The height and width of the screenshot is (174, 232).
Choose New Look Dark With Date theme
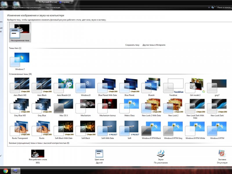195,109
